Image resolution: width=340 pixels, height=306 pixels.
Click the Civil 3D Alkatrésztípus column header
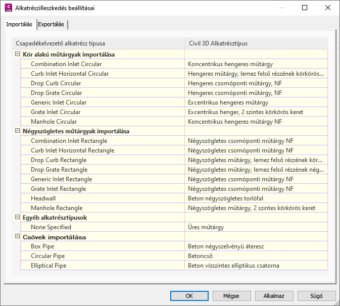pos(256,43)
